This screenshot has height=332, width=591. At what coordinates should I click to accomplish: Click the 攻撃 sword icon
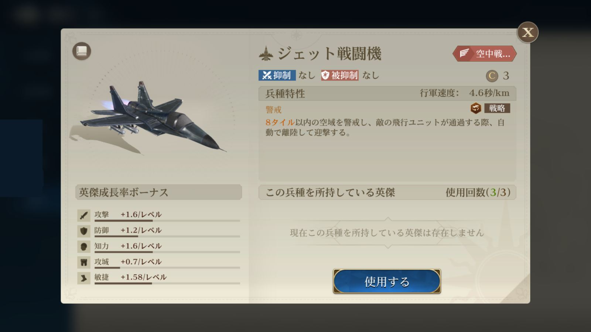pyautogui.click(x=84, y=215)
